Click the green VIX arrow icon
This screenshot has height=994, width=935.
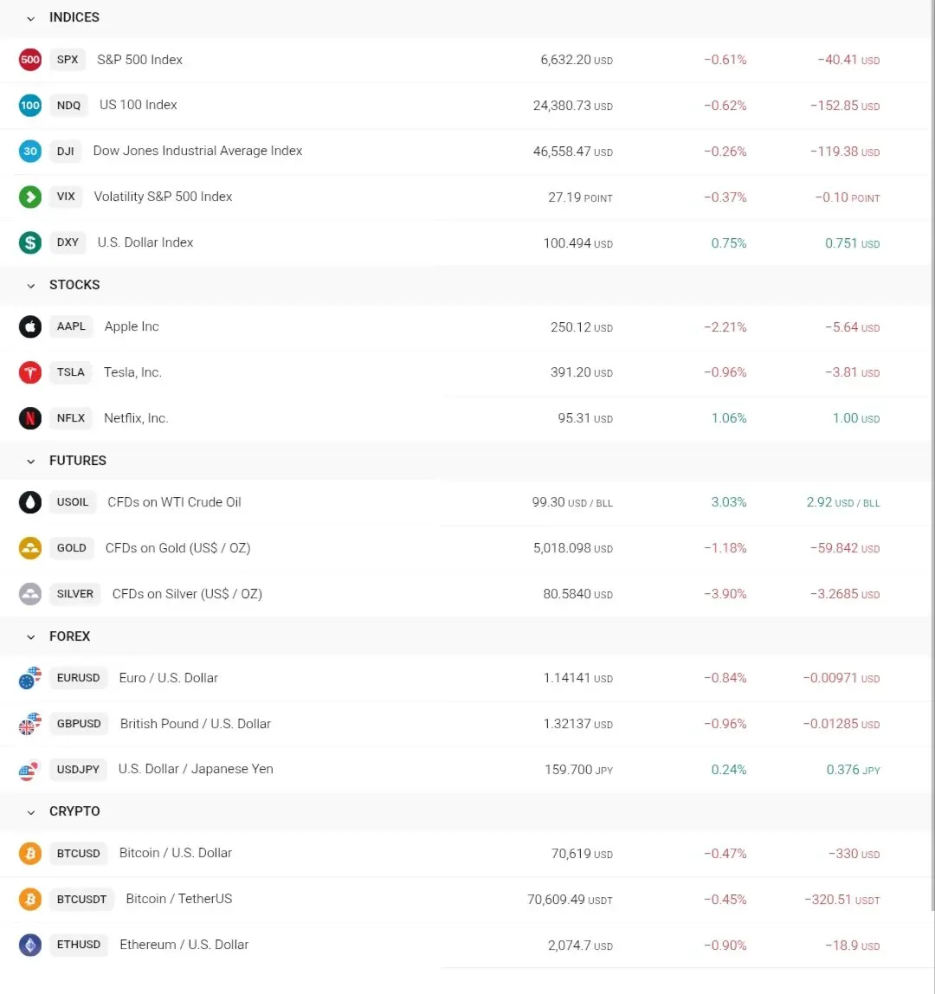(30, 197)
